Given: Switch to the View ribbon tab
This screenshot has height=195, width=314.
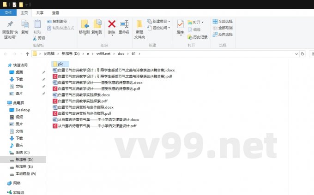Looking at the screenshot, I should coord(55,13).
